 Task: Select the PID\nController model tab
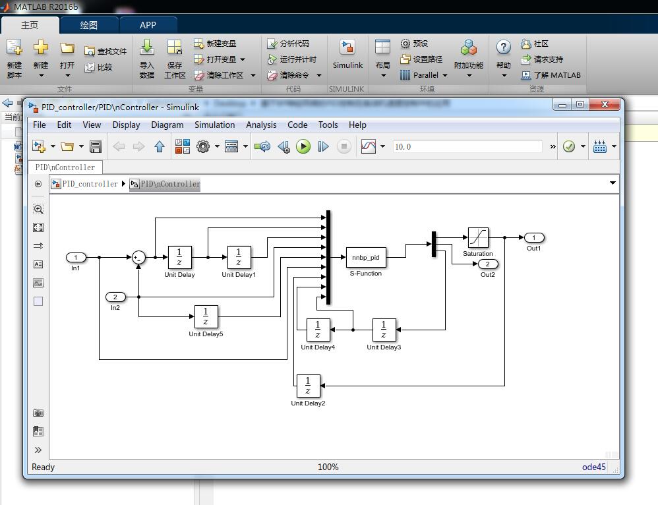(65, 167)
